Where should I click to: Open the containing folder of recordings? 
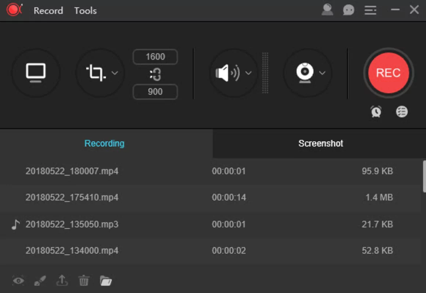(x=106, y=281)
